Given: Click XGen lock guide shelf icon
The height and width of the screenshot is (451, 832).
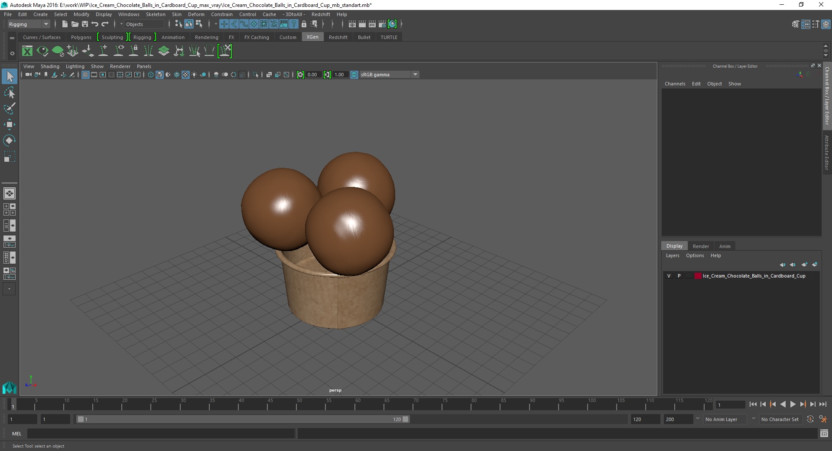Looking at the screenshot, I should click(133, 51).
